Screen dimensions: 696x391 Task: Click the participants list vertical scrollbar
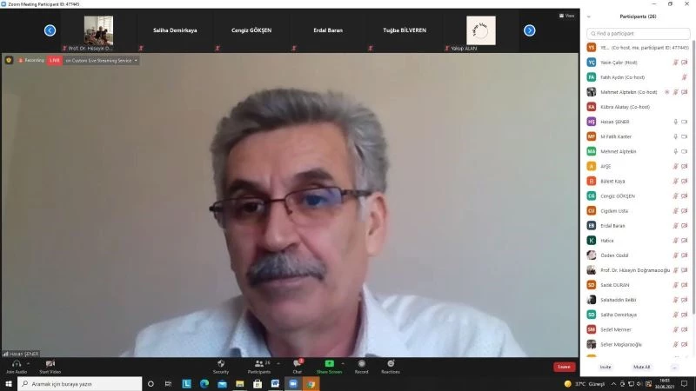pyautogui.click(x=693, y=174)
